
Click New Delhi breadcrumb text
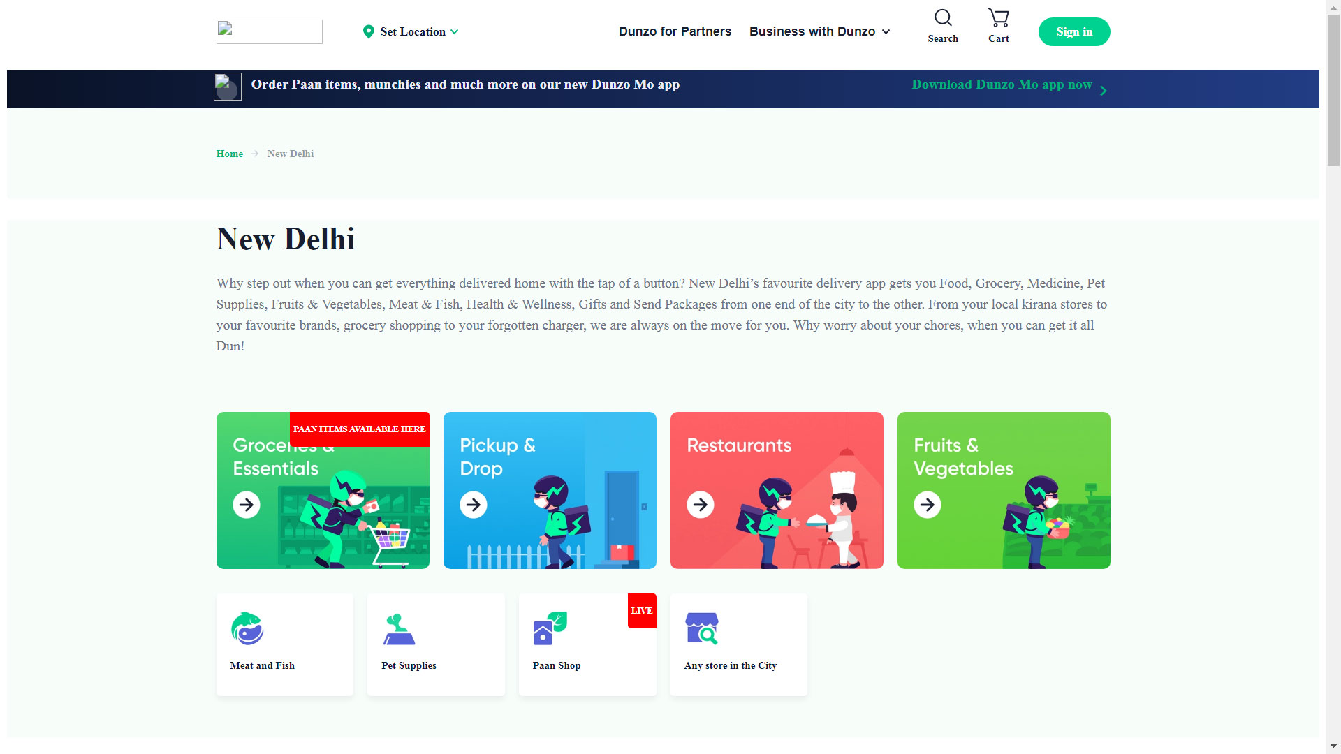[291, 154]
